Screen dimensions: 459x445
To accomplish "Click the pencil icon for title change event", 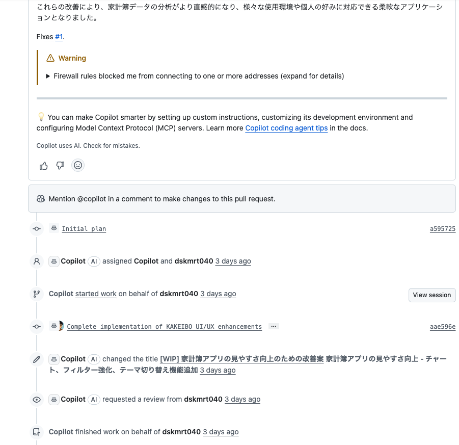I will (x=37, y=359).
